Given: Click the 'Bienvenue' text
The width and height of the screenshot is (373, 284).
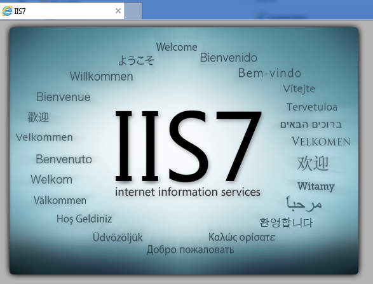Looking at the screenshot, I should click(64, 97).
